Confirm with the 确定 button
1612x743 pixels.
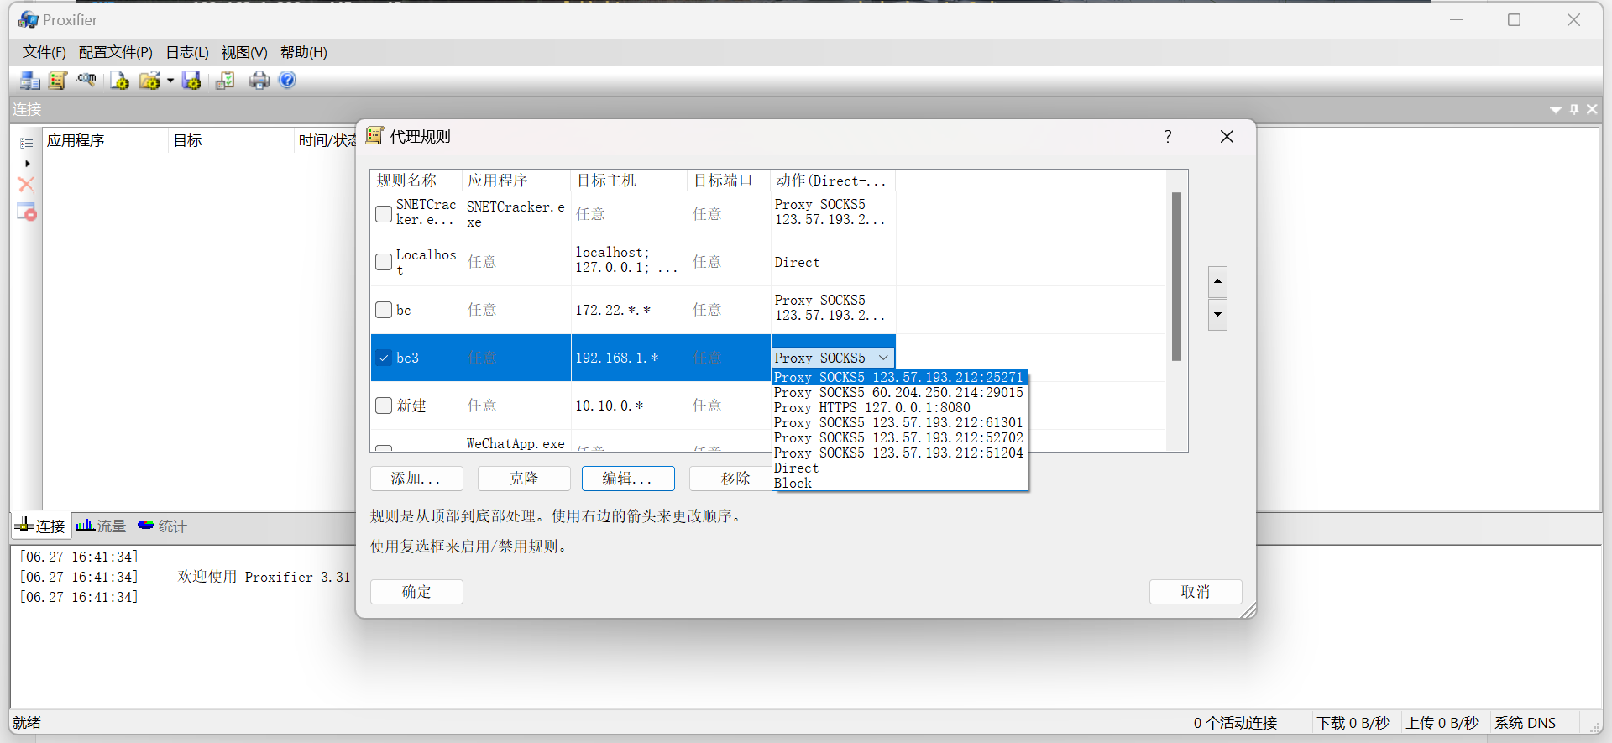(x=416, y=592)
